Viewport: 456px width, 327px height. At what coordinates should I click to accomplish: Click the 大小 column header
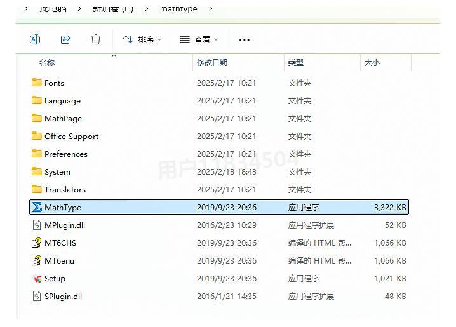coord(372,62)
